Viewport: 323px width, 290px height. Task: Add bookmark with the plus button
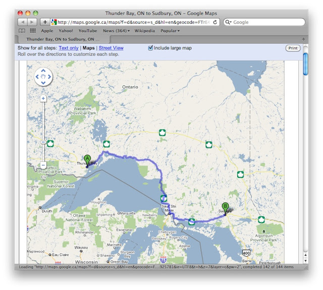[45, 22]
